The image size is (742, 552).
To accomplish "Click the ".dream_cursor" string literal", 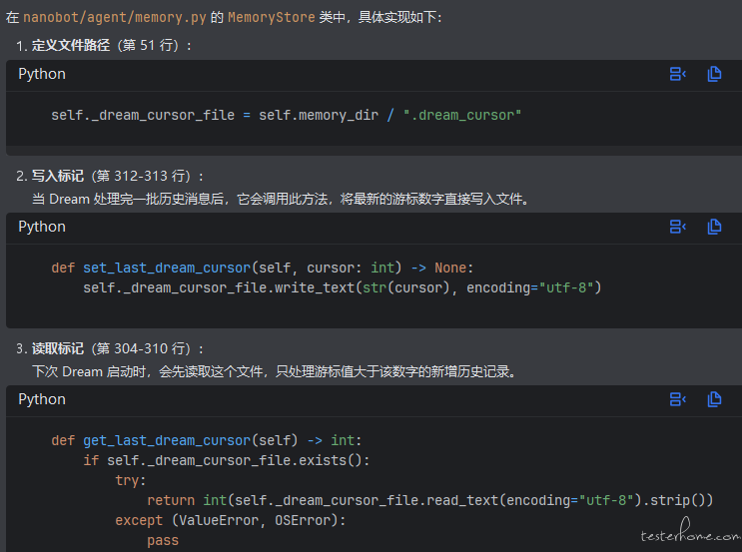I will 462,115.
